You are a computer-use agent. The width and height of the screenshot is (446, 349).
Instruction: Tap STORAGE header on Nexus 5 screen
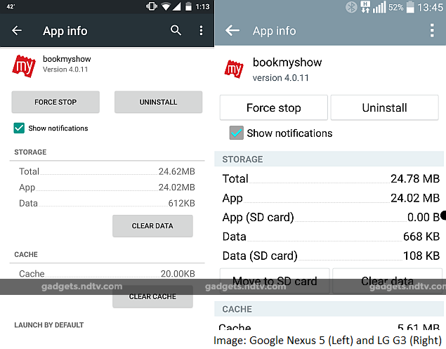tap(30, 152)
